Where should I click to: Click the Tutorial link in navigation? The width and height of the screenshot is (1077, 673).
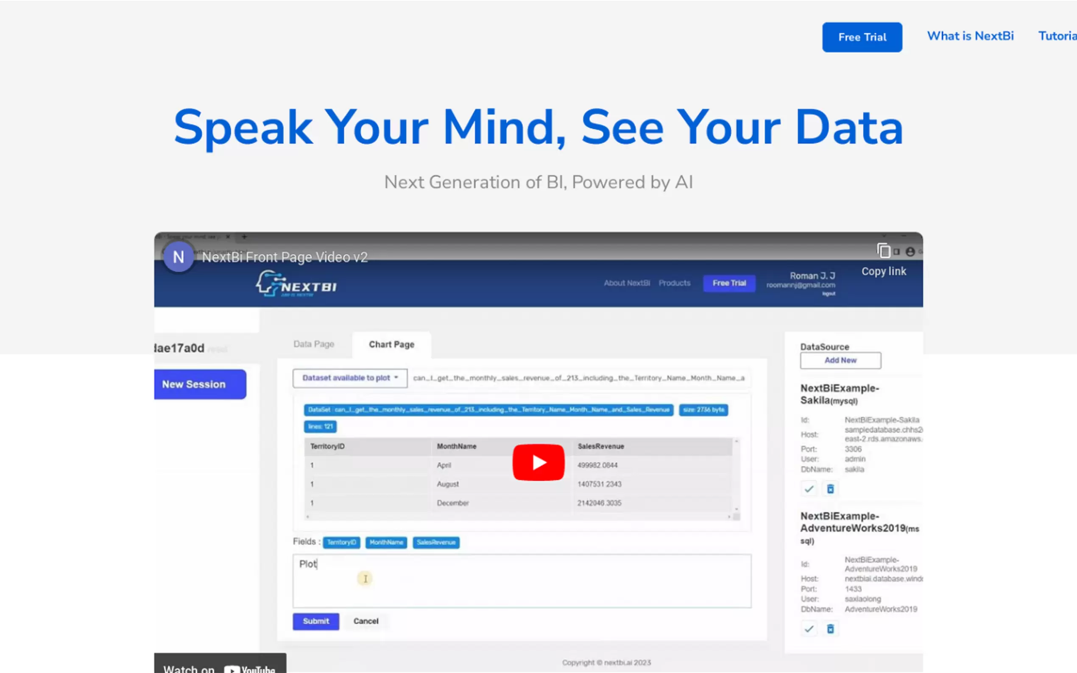point(1057,36)
